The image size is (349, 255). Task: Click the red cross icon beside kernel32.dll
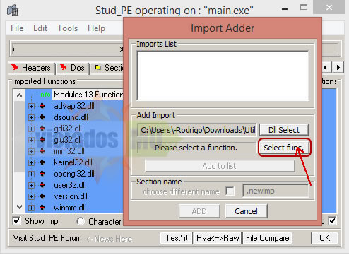(42, 162)
